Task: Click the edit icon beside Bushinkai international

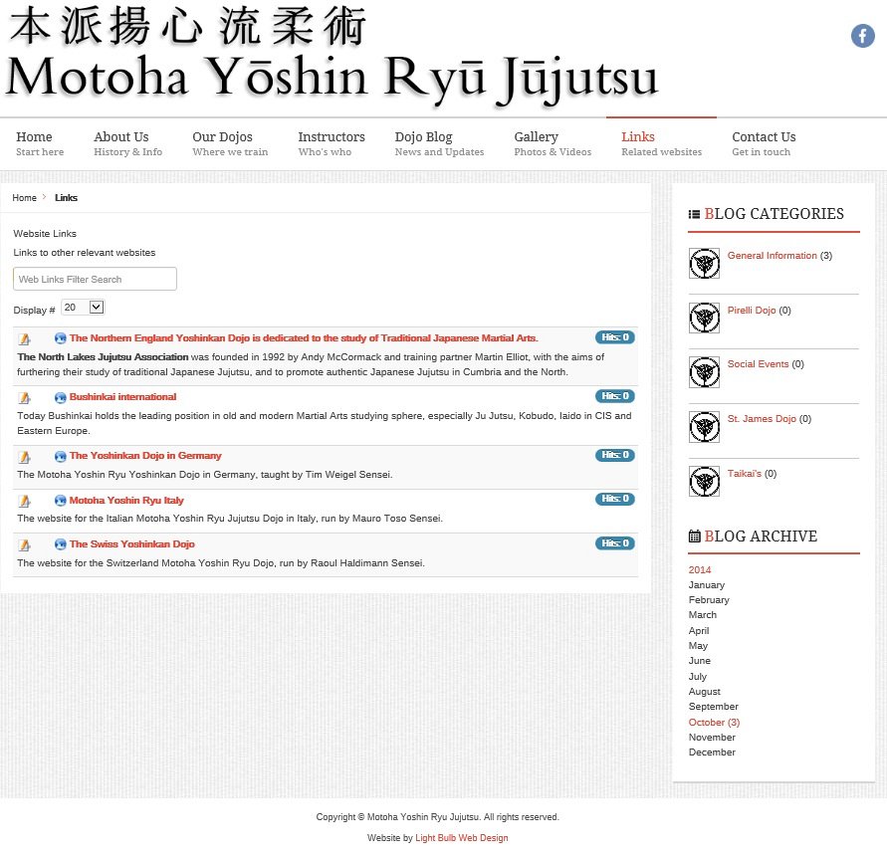Action: coord(25,398)
